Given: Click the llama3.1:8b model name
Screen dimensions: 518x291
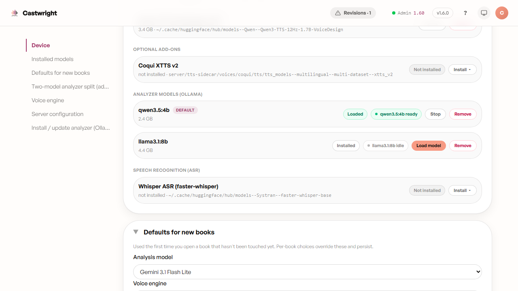Looking at the screenshot, I should [153, 141].
